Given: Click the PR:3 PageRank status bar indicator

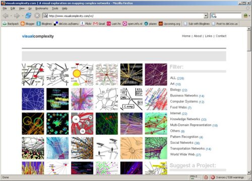Looking at the screenshot, I should [195, 177].
